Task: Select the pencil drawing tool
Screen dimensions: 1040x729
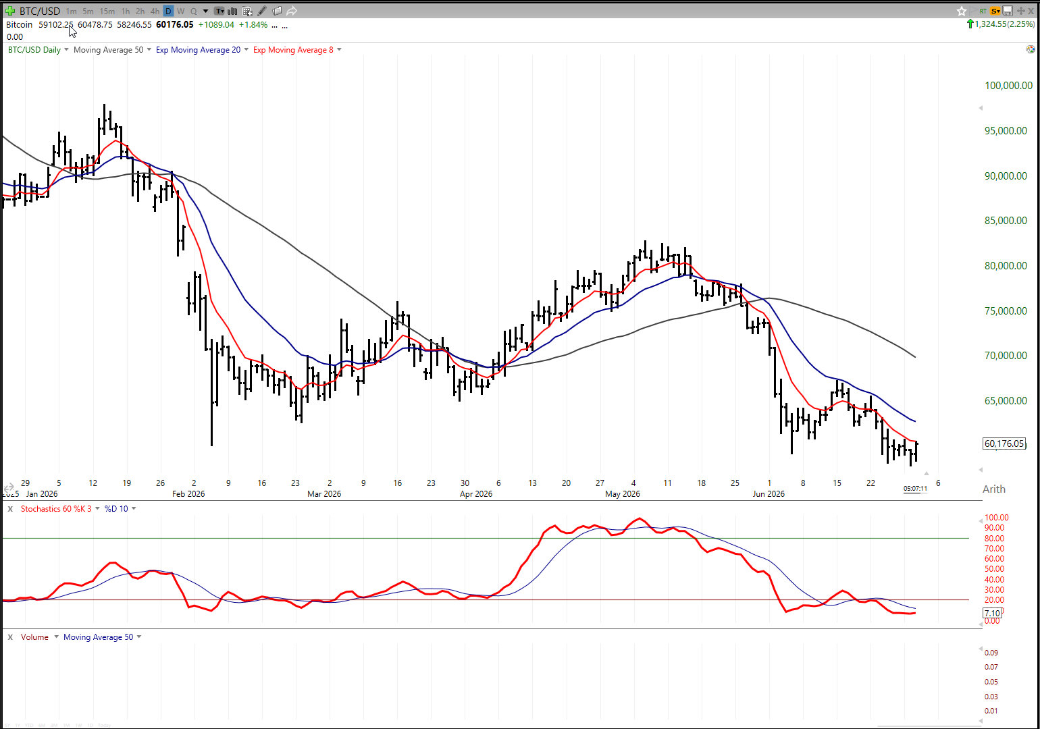Action: click(262, 11)
